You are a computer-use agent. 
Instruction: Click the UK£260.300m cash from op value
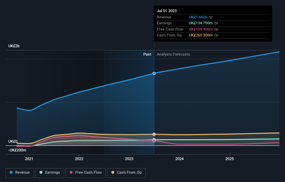click(x=201, y=35)
